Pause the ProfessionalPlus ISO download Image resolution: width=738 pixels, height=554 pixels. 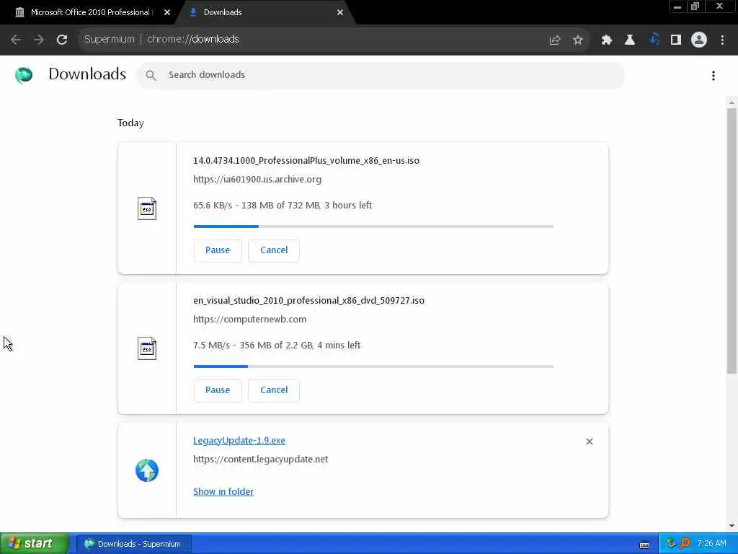(218, 250)
